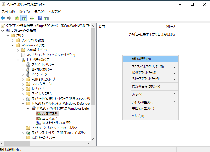
Task: Expand the 公開キーのポリシー folder
Action: pyautogui.click(x=23, y=138)
